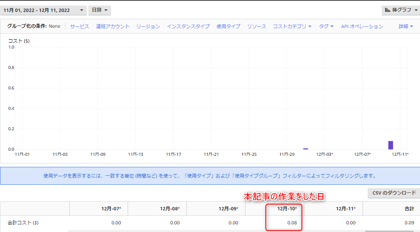The width and height of the screenshot is (420, 232).
Task: Select the purple bar for 12月-10
Action: click(391, 145)
